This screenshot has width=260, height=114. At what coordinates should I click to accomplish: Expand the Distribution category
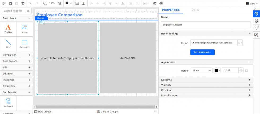[29, 86]
